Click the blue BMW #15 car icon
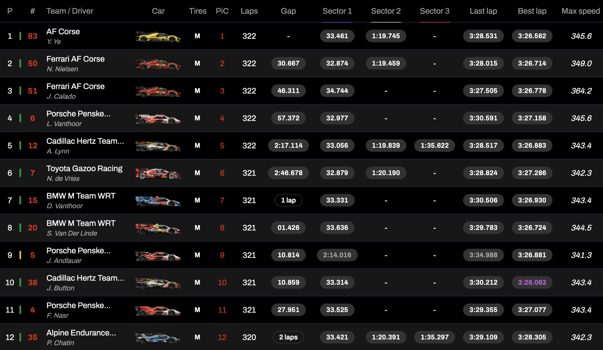This screenshot has width=603, height=350. point(158,201)
